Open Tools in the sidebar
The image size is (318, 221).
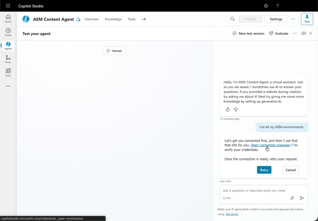point(8,72)
